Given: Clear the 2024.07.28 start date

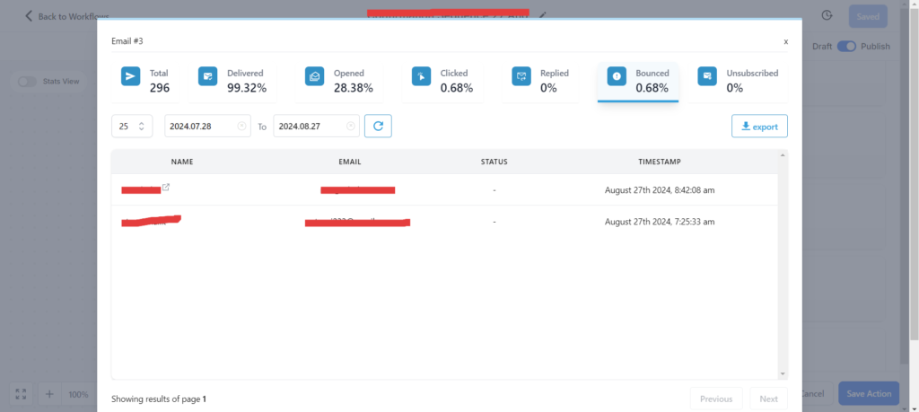Looking at the screenshot, I should [x=241, y=126].
